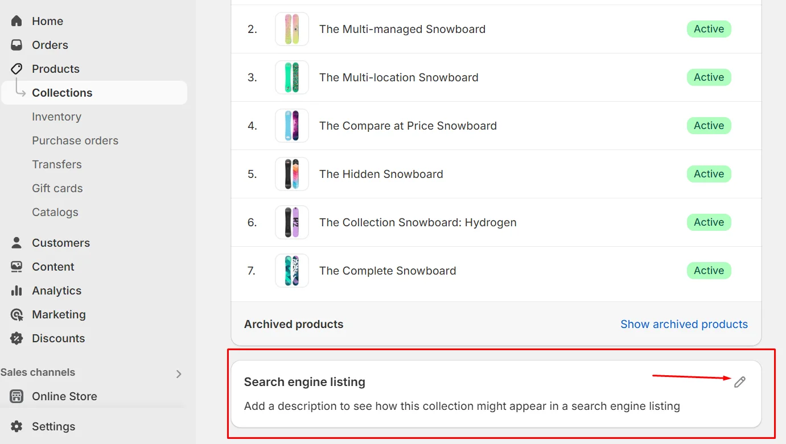
Task: Select the Marketing icon
Action: 17,314
